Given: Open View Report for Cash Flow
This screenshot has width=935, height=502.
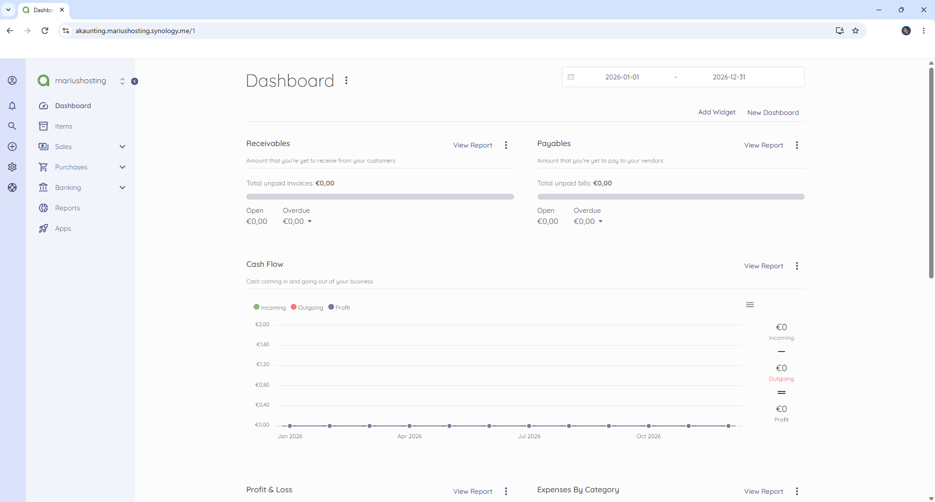Looking at the screenshot, I should 763,266.
